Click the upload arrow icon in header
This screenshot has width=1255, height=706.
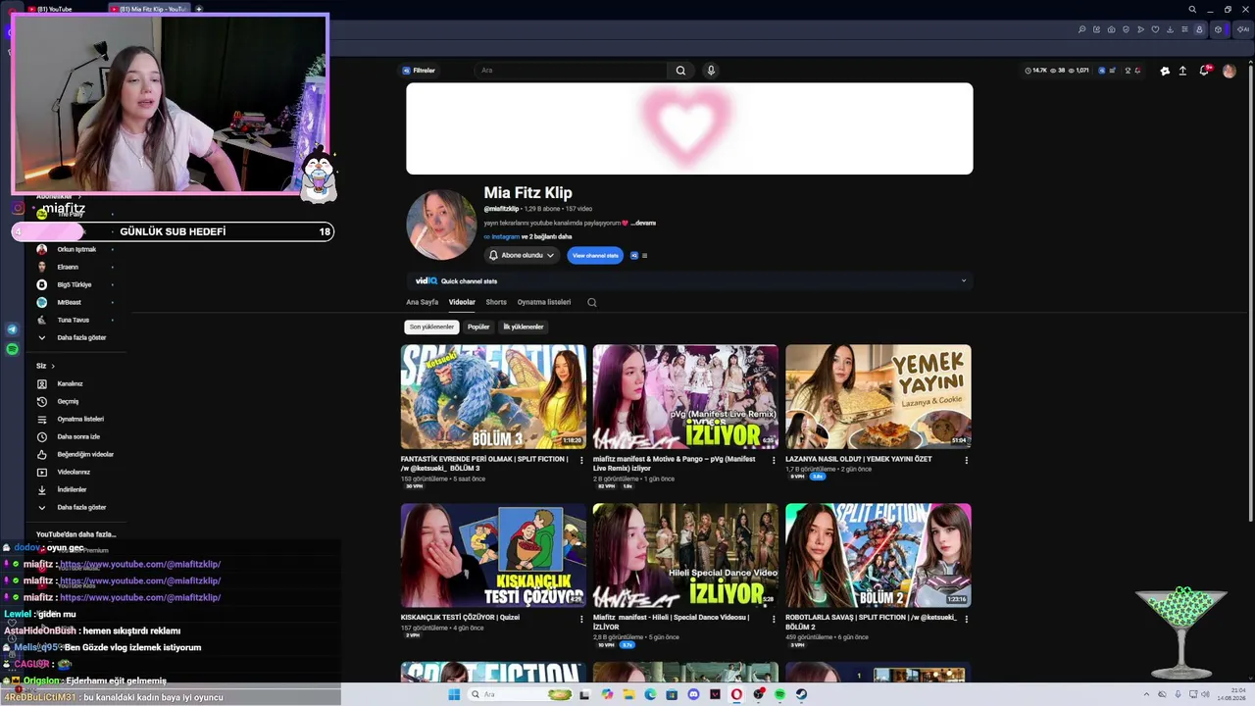click(x=1182, y=71)
